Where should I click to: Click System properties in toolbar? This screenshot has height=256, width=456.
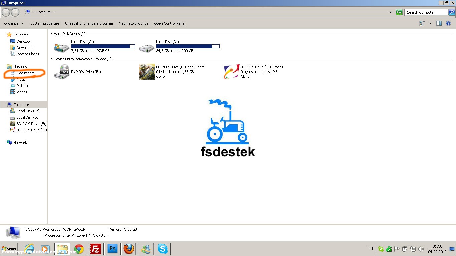click(x=45, y=23)
